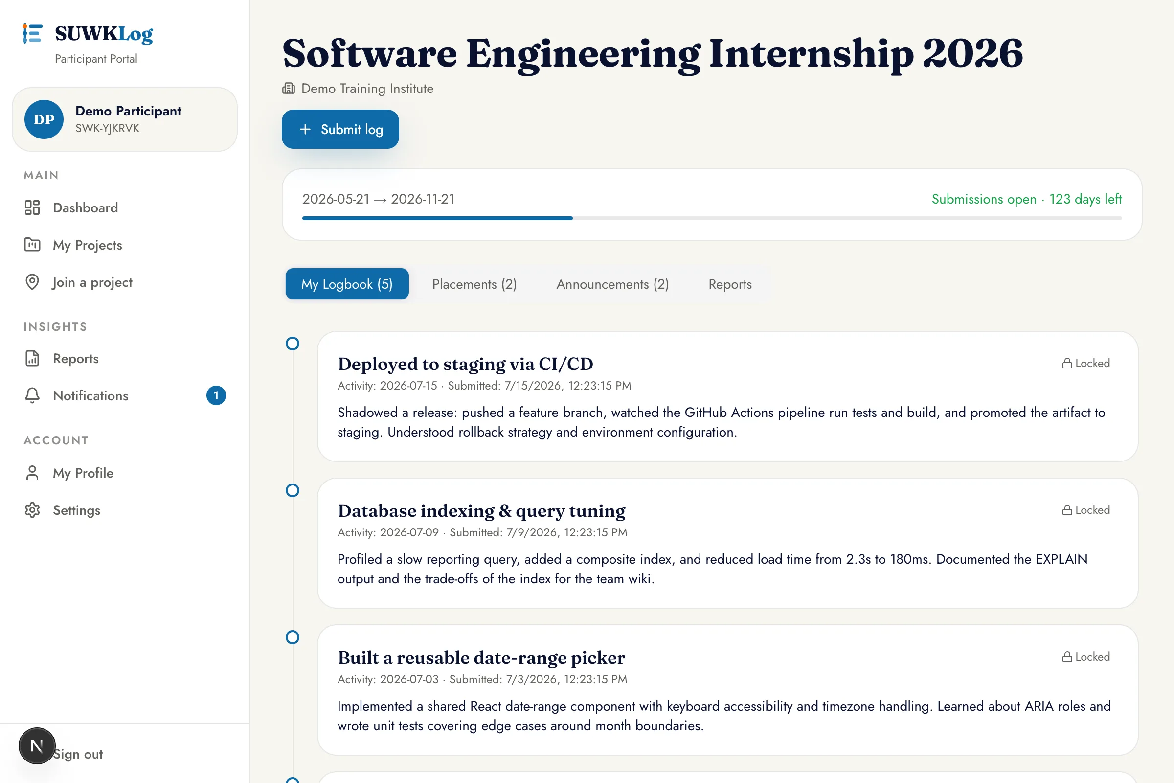This screenshot has width=1174, height=783.
Task: Click the SUWKLog logo icon
Action: coord(32,33)
